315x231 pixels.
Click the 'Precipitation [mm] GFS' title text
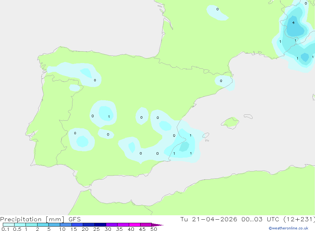[40, 219]
